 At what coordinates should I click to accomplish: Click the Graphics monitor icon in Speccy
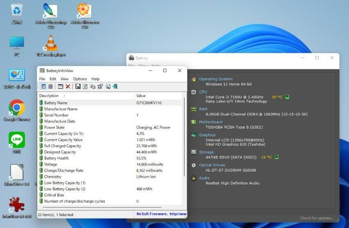click(x=194, y=135)
